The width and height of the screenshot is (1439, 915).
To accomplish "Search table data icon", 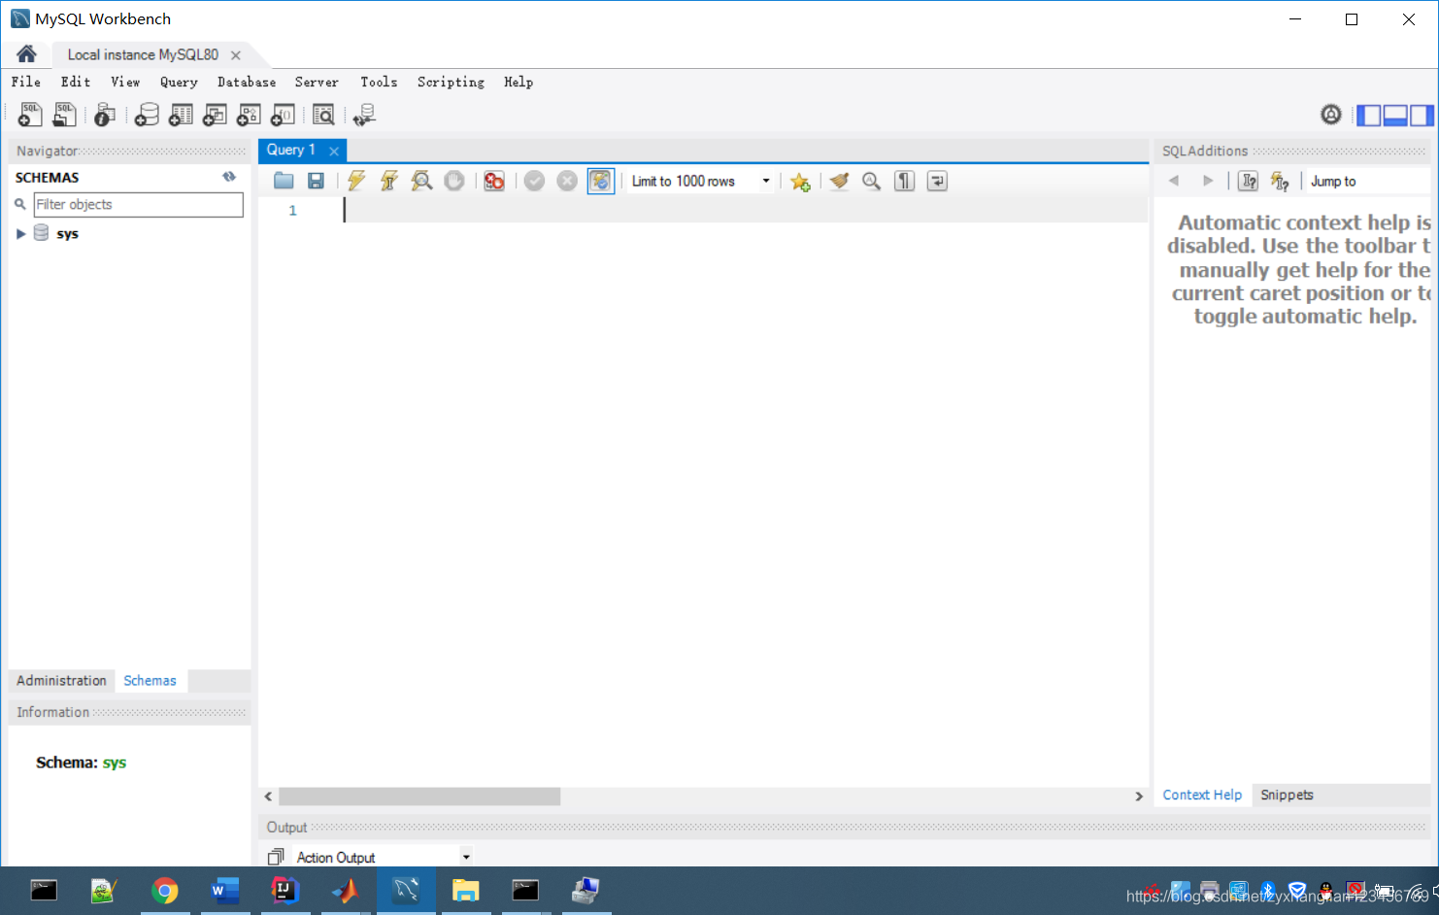I will click(323, 115).
